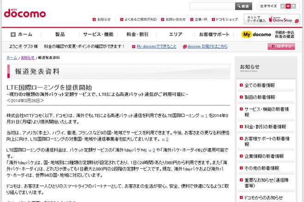Click the arrow icon beside その他の新着情報
This screenshot has height=202, width=304.
(241, 168)
